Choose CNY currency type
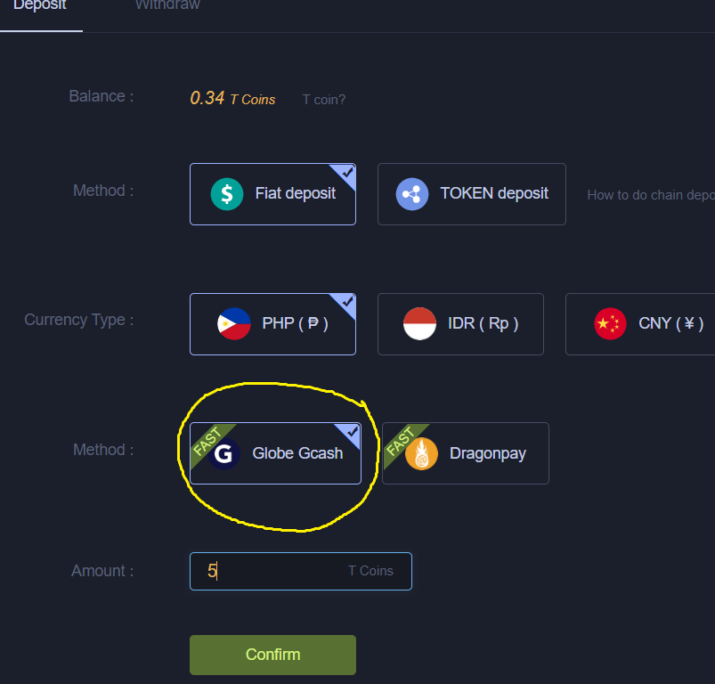Viewport: 715px width, 684px height. [x=640, y=324]
